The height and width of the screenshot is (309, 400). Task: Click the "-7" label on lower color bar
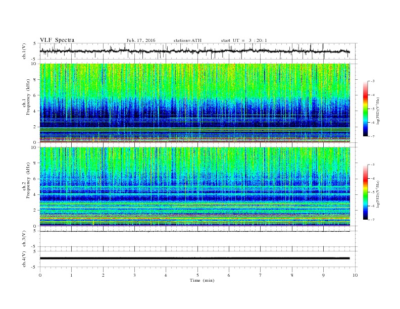tap(372, 220)
